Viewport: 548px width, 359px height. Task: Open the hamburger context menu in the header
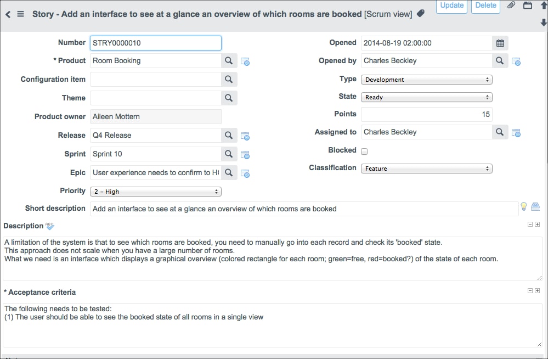[21, 14]
